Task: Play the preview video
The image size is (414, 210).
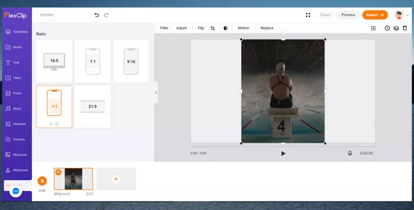Action: (x=283, y=153)
